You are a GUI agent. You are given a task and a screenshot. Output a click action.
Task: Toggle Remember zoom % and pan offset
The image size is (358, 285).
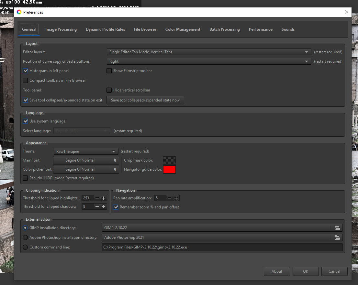click(x=116, y=207)
